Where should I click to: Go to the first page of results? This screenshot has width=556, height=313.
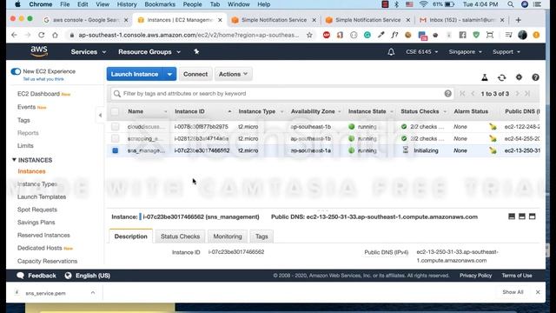[462, 94]
